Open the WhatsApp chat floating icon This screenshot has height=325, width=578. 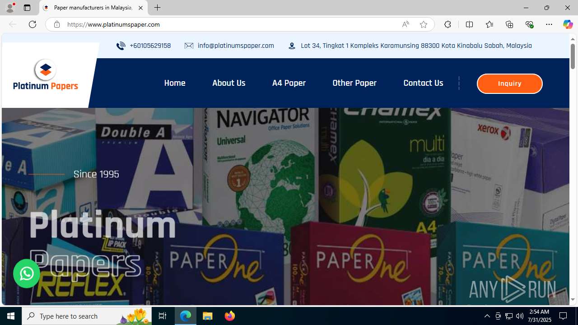pos(27,274)
